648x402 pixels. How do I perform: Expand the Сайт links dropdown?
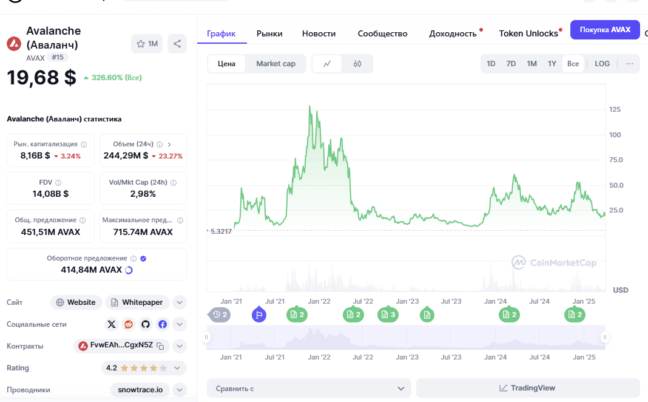pyautogui.click(x=180, y=302)
